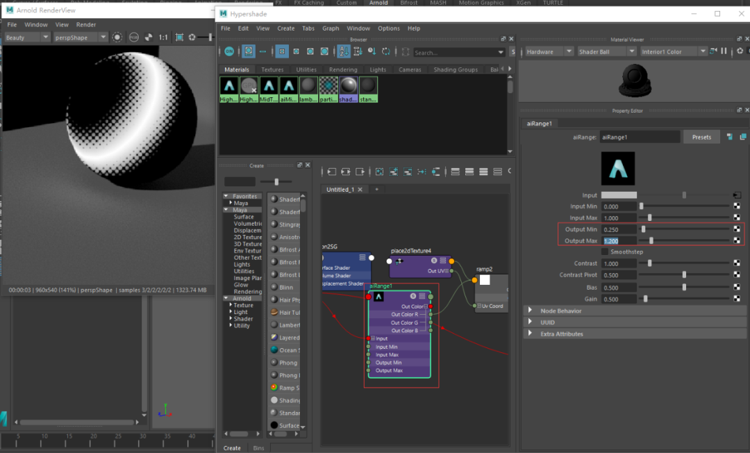This screenshot has height=453, width=750.
Task: Switch Browser to list view icon
Action: coord(262,51)
